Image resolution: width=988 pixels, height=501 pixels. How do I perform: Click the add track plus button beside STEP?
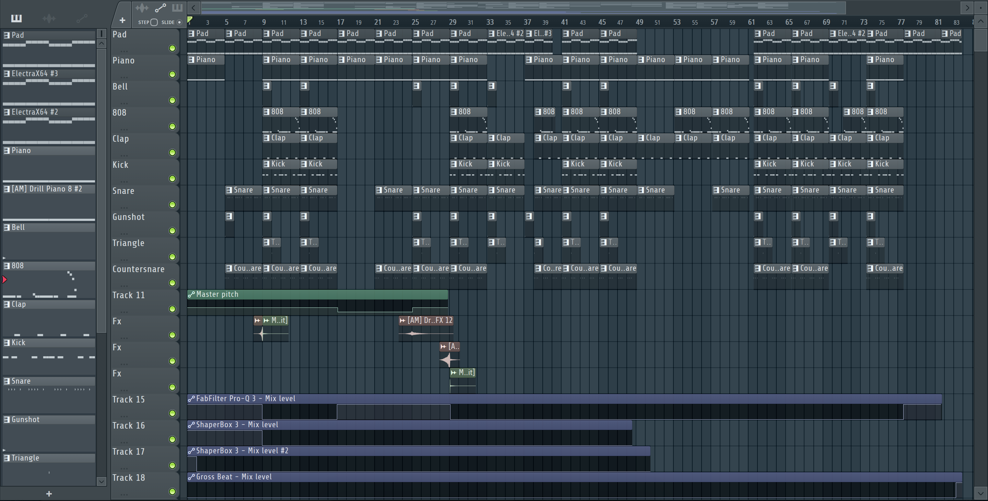(x=122, y=20)
